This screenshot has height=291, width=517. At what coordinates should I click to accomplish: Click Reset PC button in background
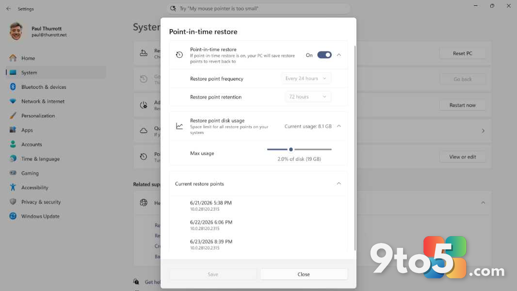coord(463,53)
